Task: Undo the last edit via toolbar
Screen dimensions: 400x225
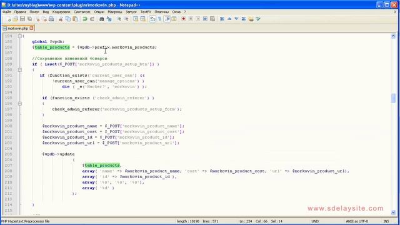Action: 85,19
